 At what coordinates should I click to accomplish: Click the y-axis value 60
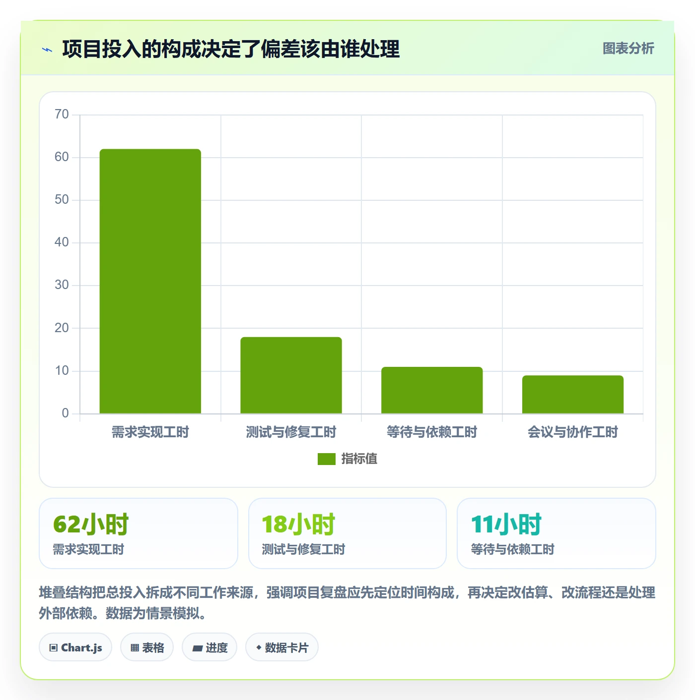(62, 157)
